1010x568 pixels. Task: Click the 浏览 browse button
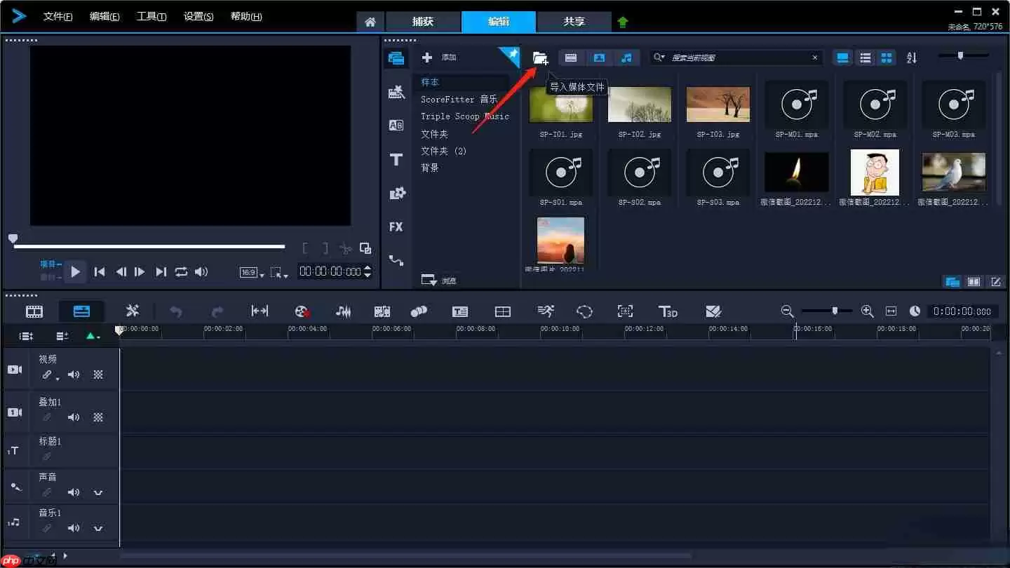click(x=439, y=280)
